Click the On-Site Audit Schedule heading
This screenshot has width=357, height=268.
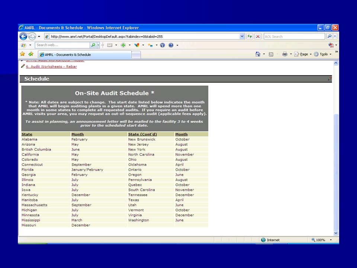coord(115,93)
